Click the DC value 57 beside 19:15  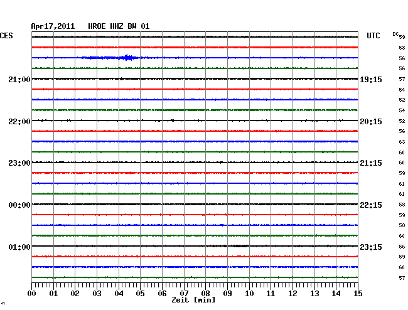pos(402,79)
